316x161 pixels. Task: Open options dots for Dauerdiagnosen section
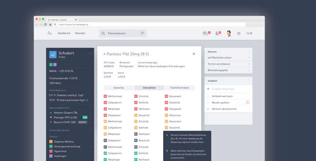pyautogui.click(x=90, y=90)
